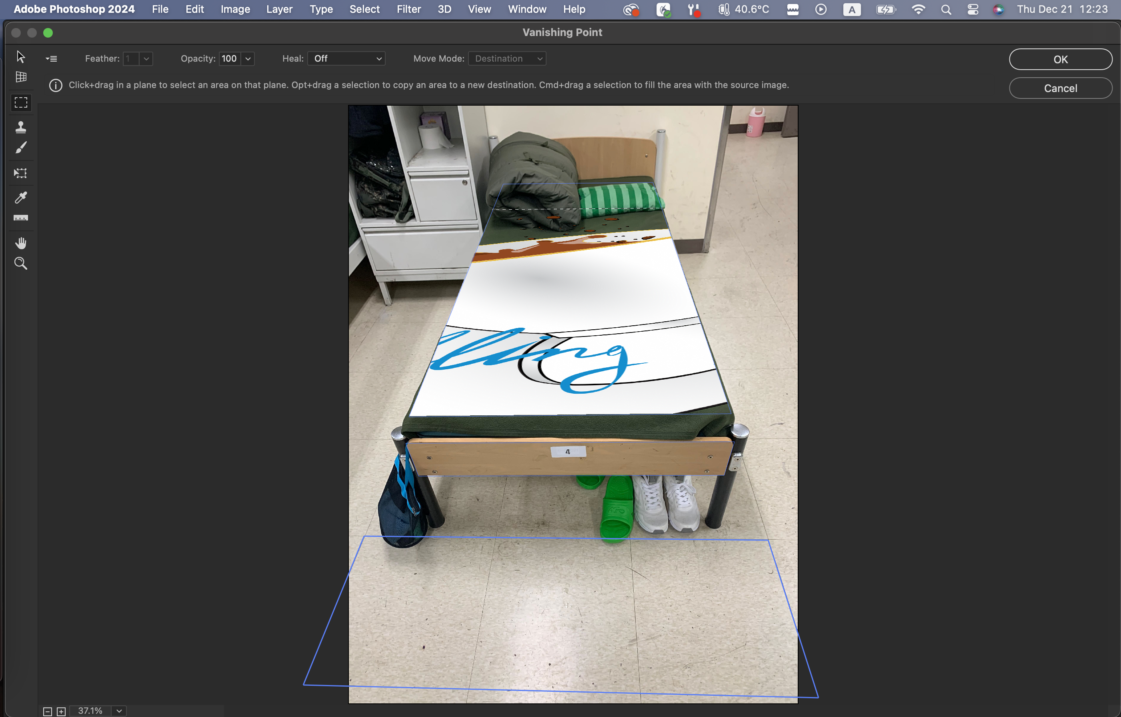The image size is (1121, 717).
Task: Select the Edit Plane tool arrow
Action: pos(20,57)
